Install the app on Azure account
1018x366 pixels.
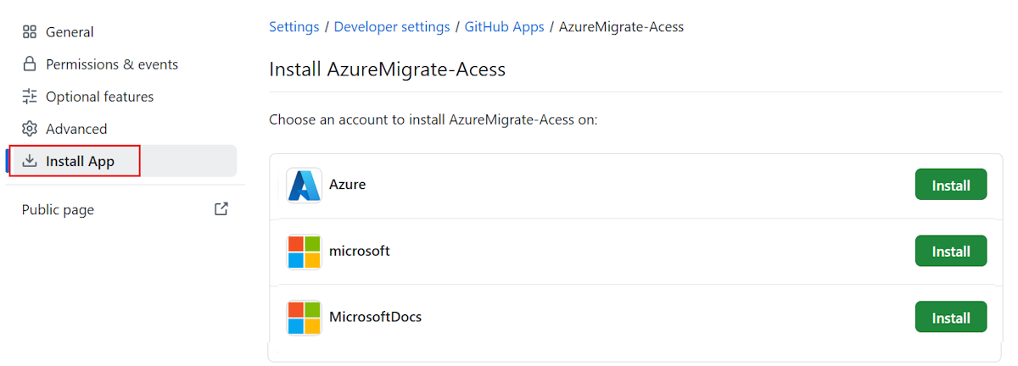[x=950, y=185]
